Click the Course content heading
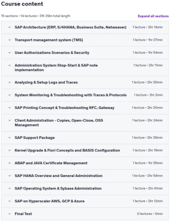The height and width of the screenshot is (222, 170). (22, 4)
